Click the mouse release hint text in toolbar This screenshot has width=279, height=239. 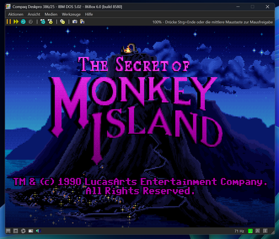212,22
